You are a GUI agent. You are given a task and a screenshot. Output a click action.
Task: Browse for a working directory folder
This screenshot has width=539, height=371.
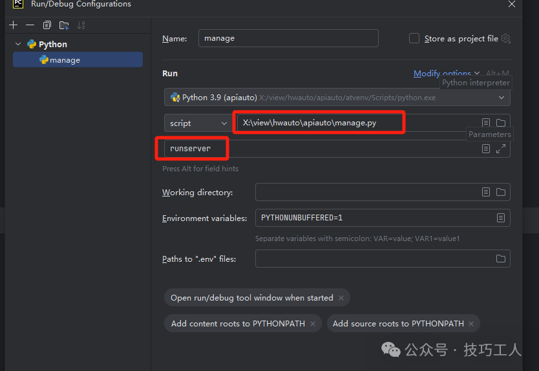tap(501, 192)
